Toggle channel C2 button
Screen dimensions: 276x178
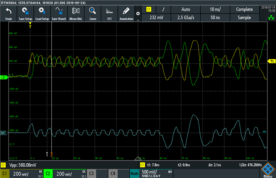click(x=48, y=174)
